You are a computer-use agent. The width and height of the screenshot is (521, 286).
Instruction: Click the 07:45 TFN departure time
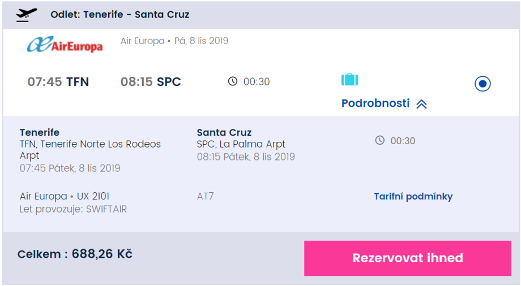(58, 82)
